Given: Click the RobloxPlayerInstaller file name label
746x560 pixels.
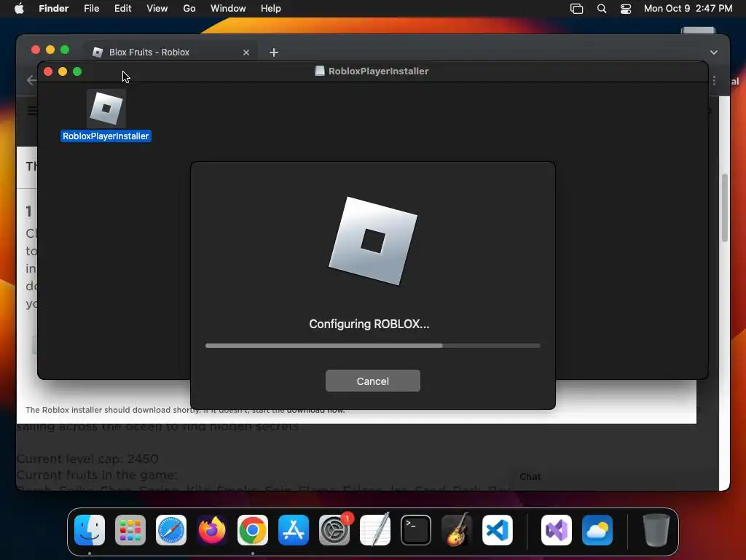Looking at the screenshot, I should (x=106, y=136).
